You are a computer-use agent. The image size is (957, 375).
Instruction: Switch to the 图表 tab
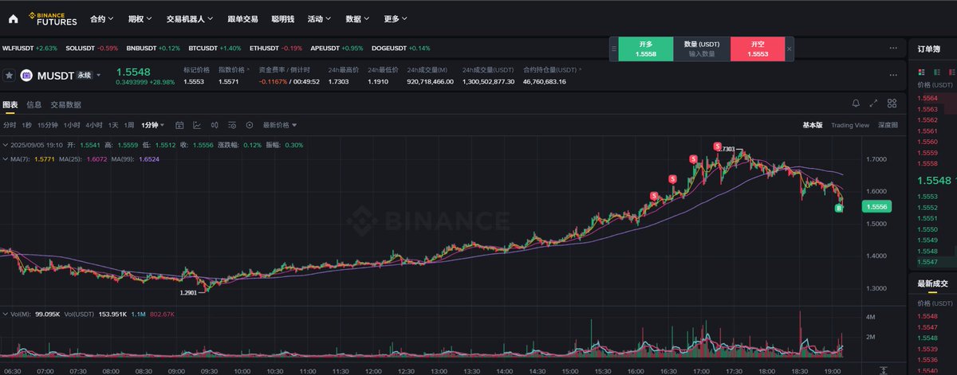(10, 104)
